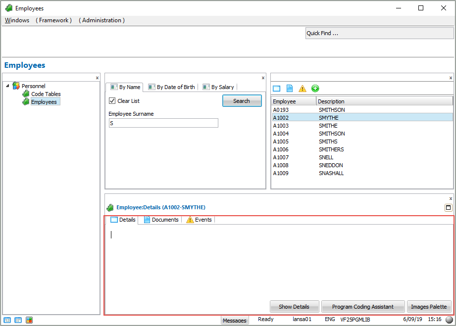
Task: Click the green plus icon above employee list
Action: pos(315,89)
